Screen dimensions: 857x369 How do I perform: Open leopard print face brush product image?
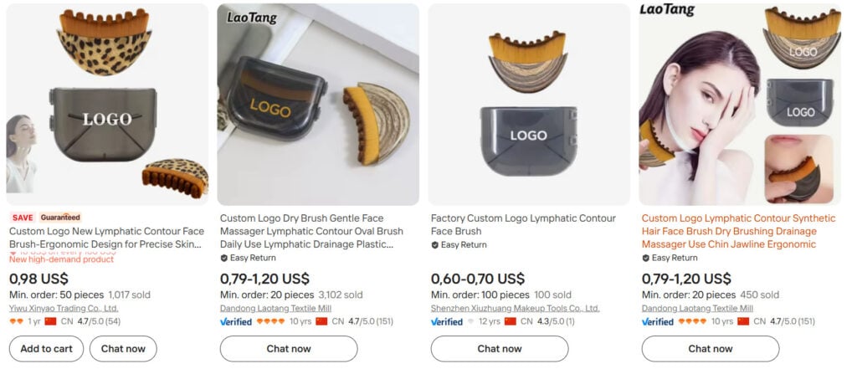coord(107,105)
